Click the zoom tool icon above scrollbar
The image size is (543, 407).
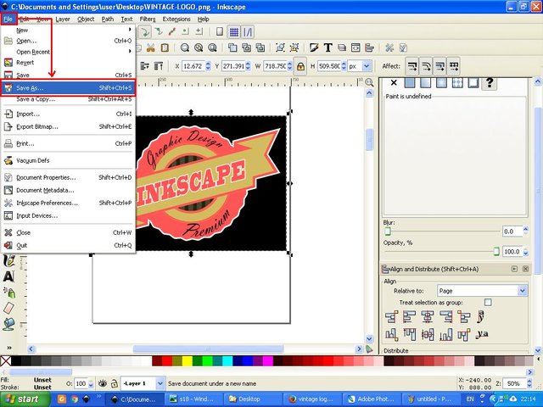pos(370,82)
